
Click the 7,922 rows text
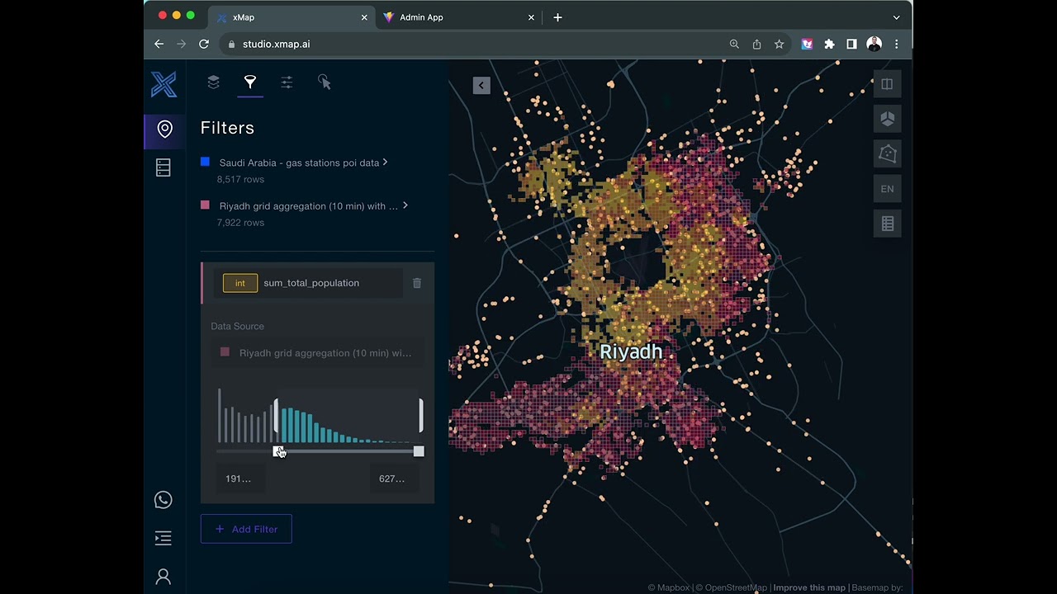tap(240, 223)
